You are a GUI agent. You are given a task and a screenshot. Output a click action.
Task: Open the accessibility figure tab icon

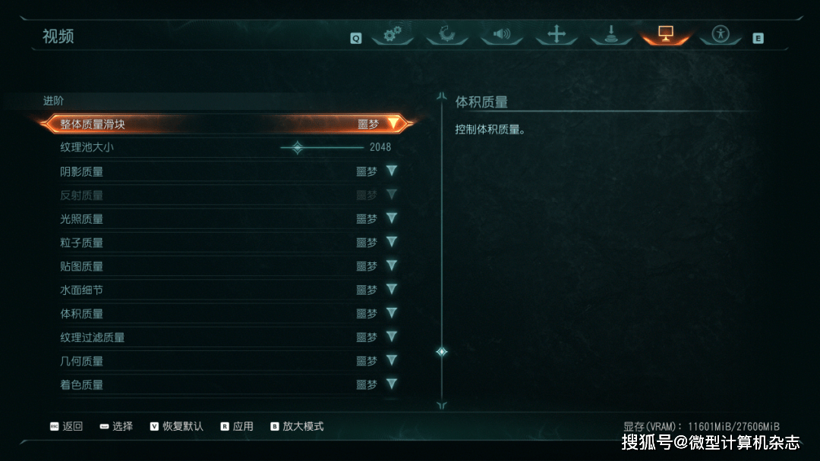click(x=720, y=34)
